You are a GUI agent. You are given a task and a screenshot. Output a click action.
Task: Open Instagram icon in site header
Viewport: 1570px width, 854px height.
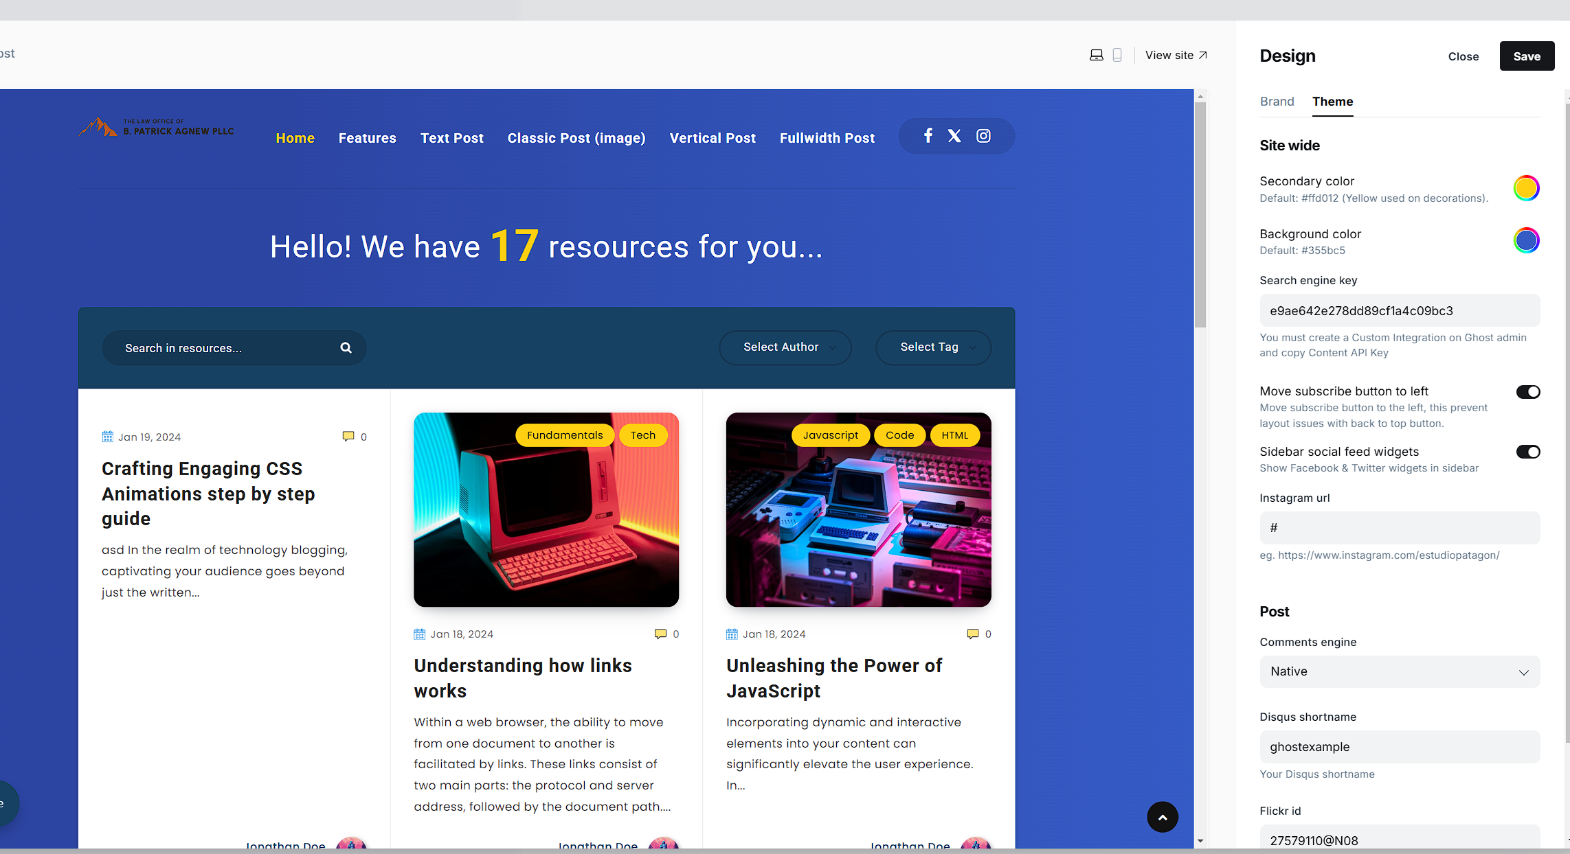[983, 135]
